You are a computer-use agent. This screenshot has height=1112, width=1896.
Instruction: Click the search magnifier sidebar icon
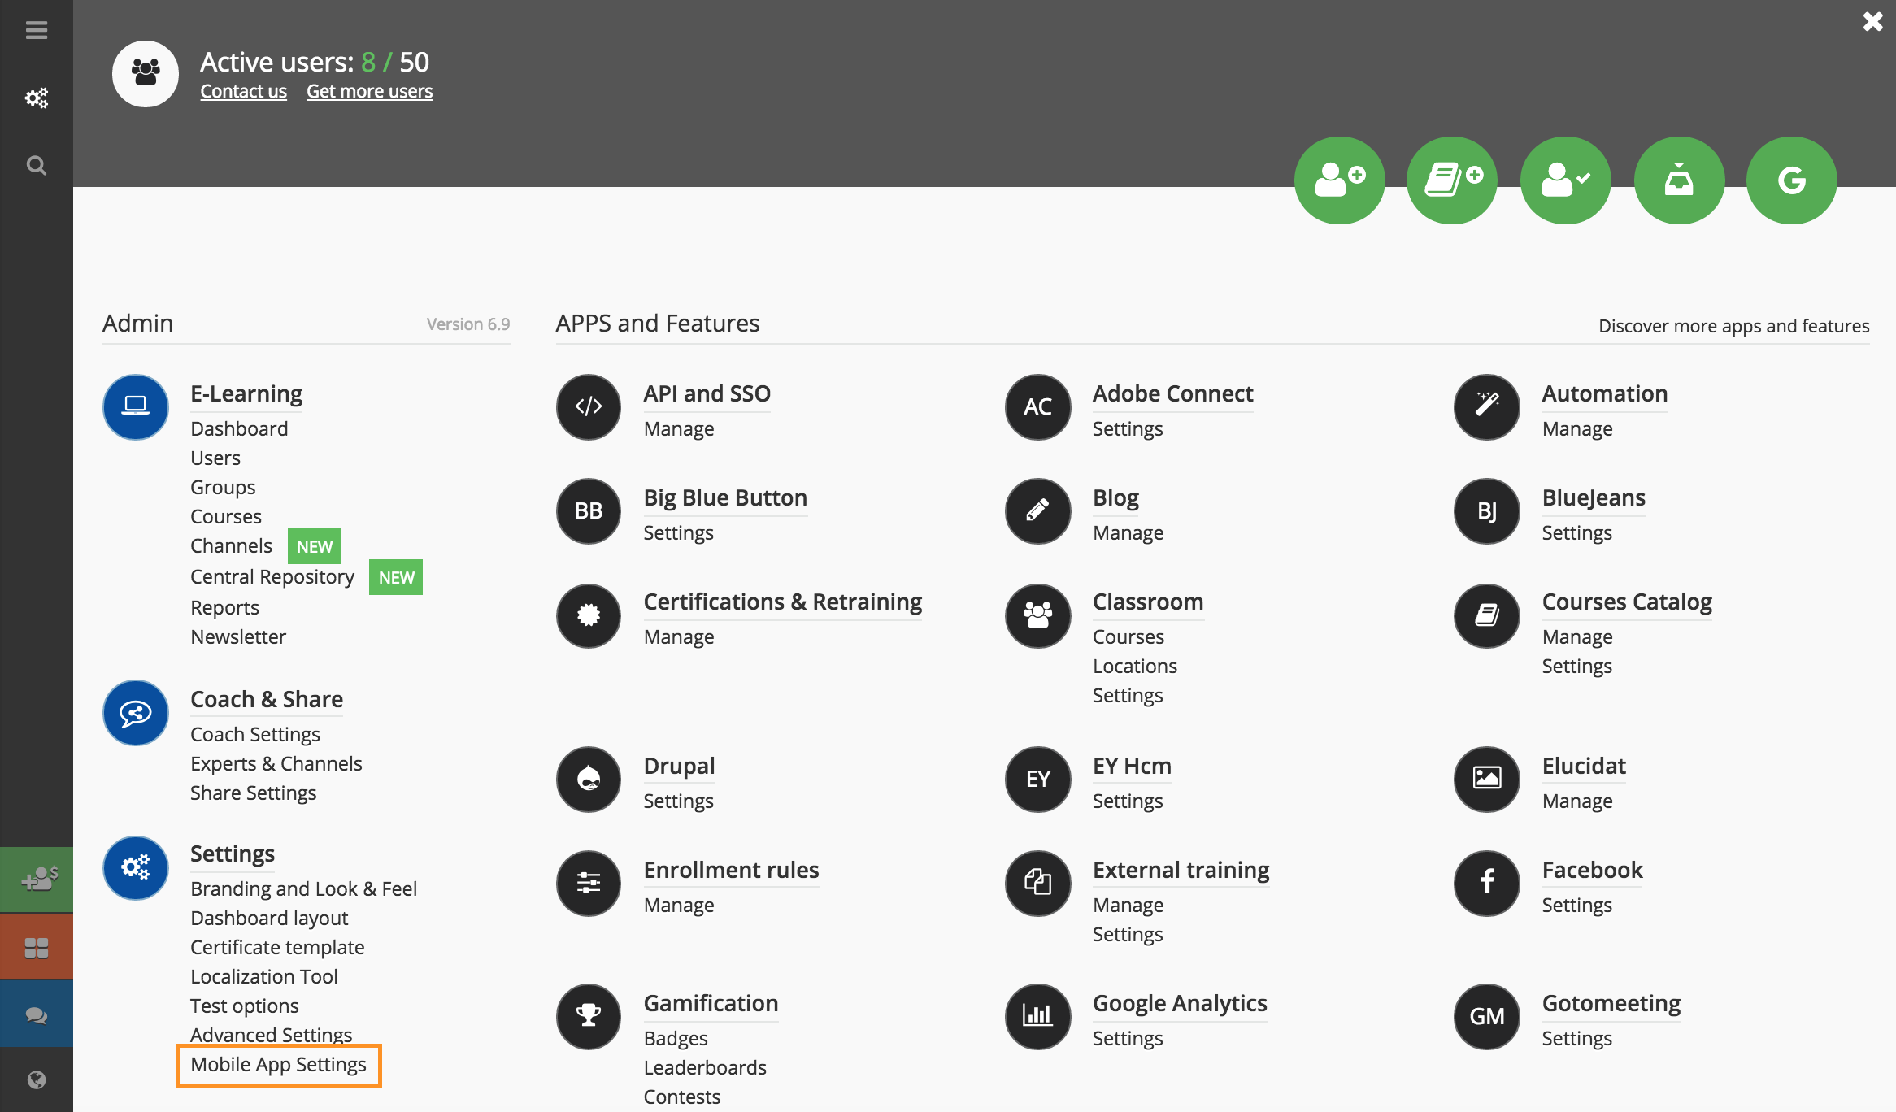[x=36, y=166]
